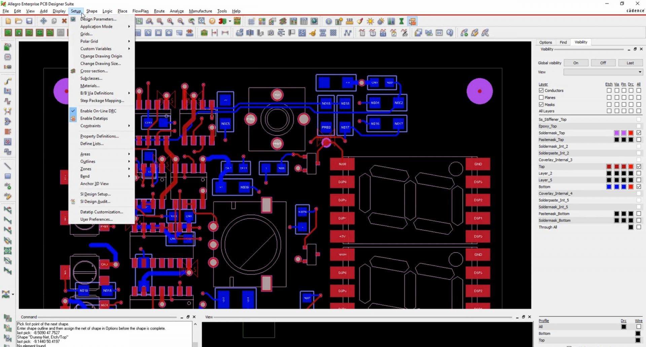
Task: Select the Move tool icon
Action: point(43,21)
